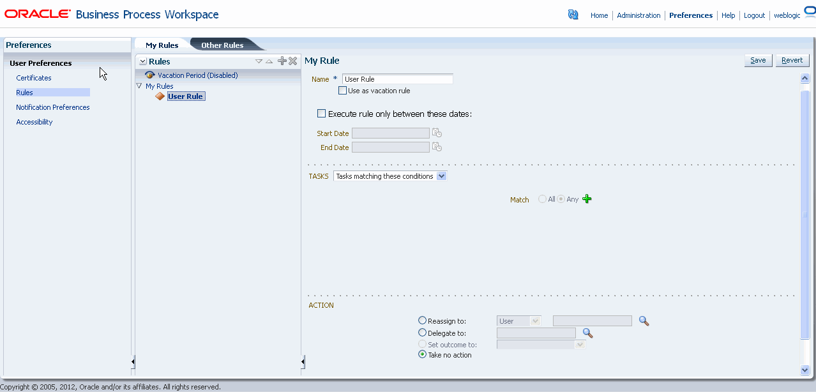Select the Match Any radio button
The height and width of the screenshot is (392, 816).
click(561, 199)
